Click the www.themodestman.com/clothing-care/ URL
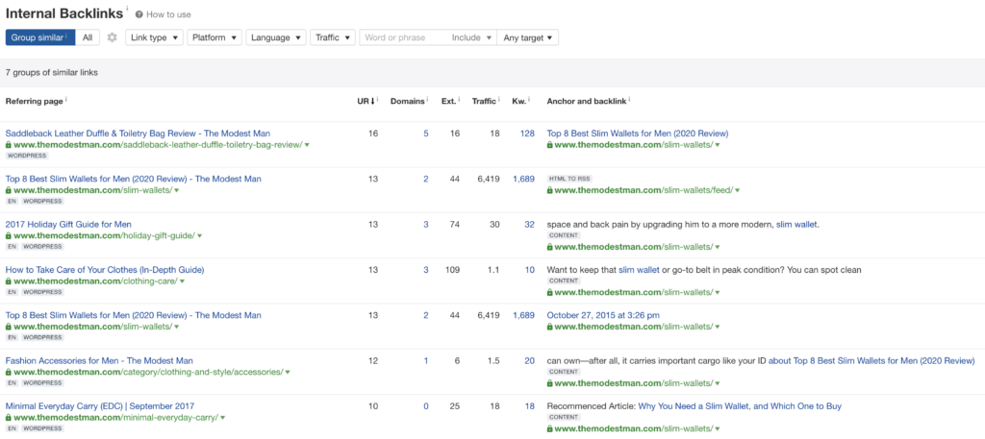The height and width of the screenshot is (439, 985). (95, 280)
